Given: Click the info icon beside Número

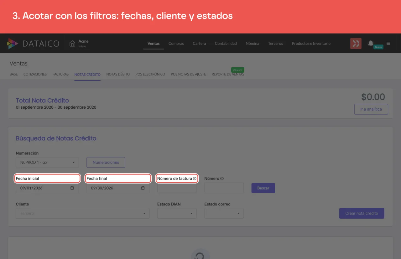Looking at the screenshot, I should (222, 179).
